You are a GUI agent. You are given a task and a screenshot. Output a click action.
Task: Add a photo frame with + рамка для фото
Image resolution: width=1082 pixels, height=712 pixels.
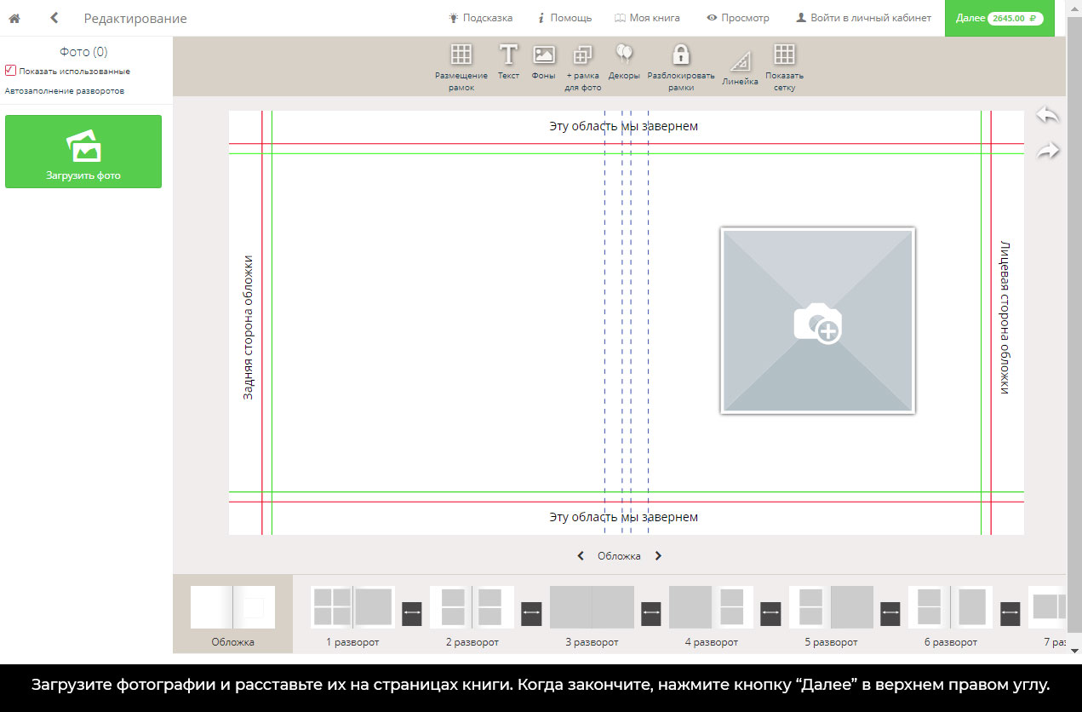point(583,56)
